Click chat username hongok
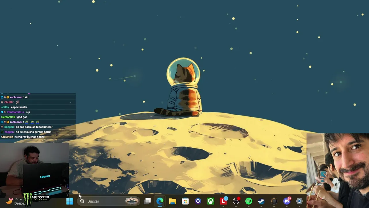369x208 pixels. point(9,127)
